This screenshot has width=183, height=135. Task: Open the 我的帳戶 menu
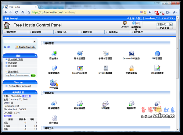(x=138, y=32)
